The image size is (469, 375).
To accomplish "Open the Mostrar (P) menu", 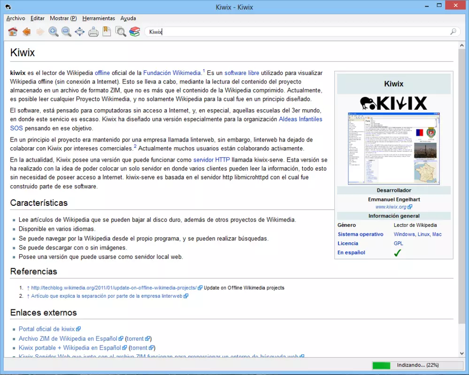I will coord(63,18).
